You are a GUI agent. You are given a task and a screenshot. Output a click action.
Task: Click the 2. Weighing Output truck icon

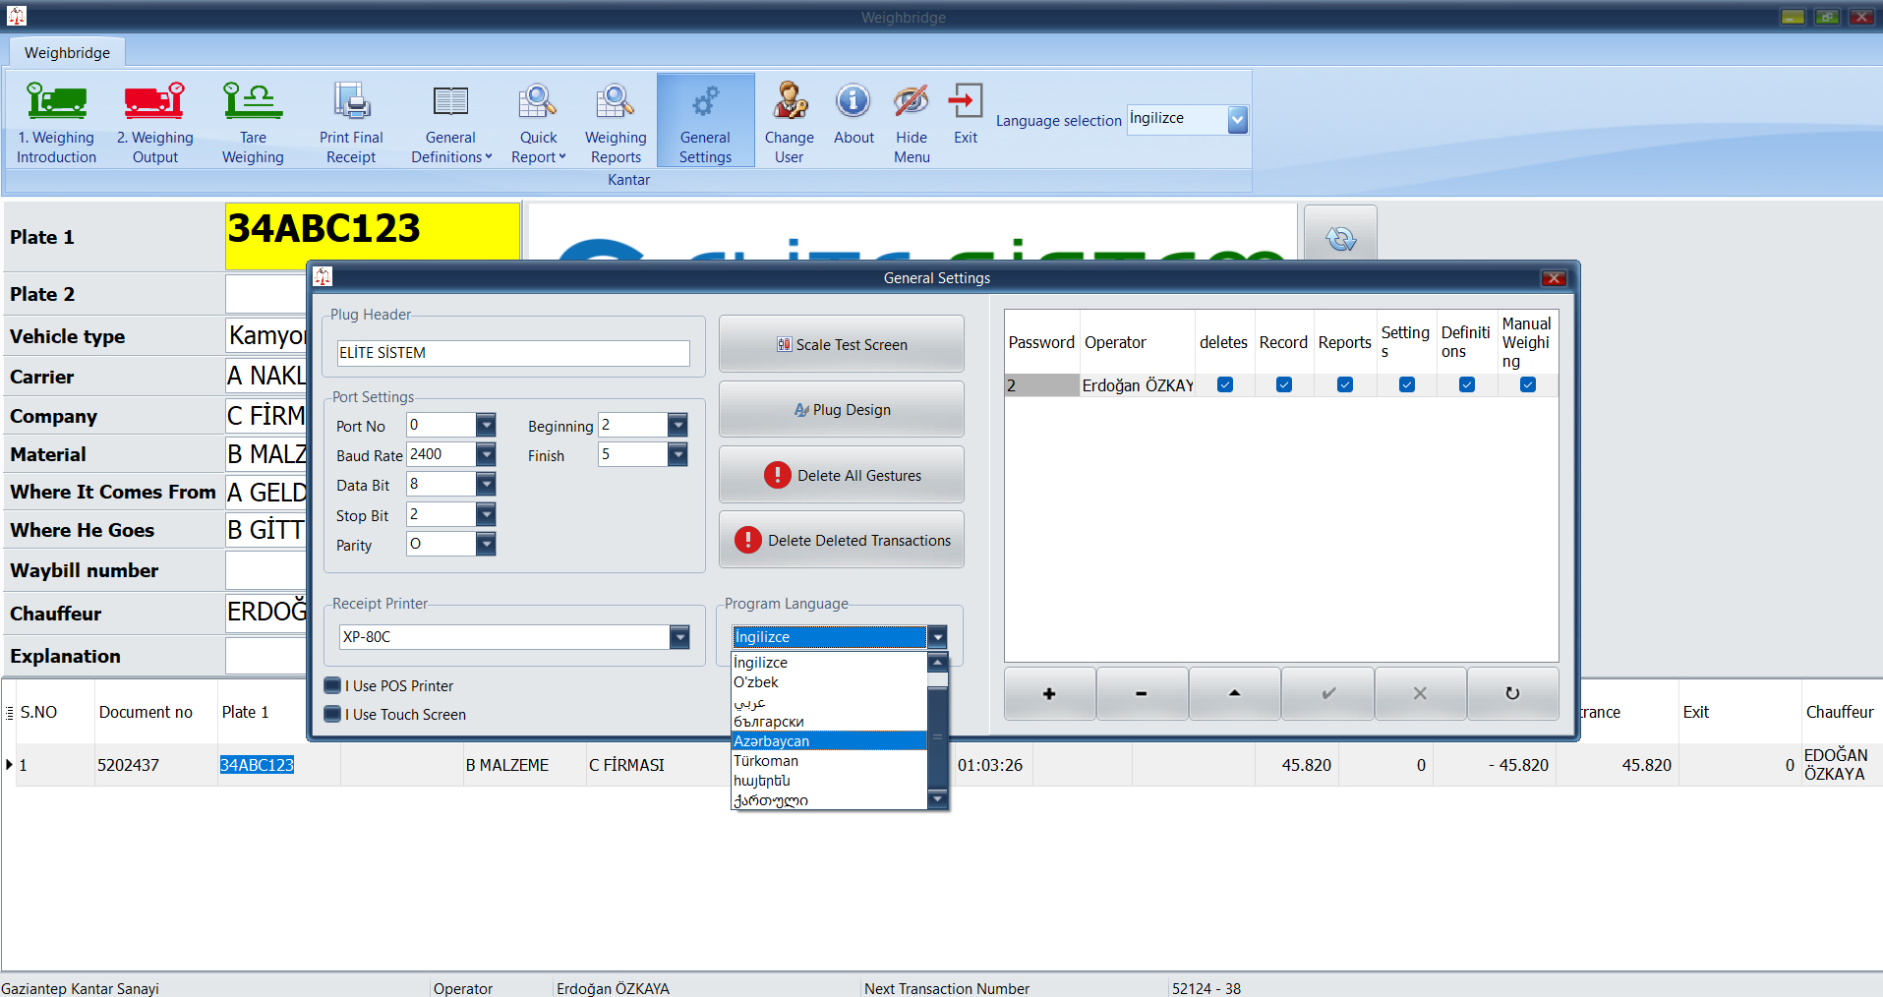tap(154, 101)
